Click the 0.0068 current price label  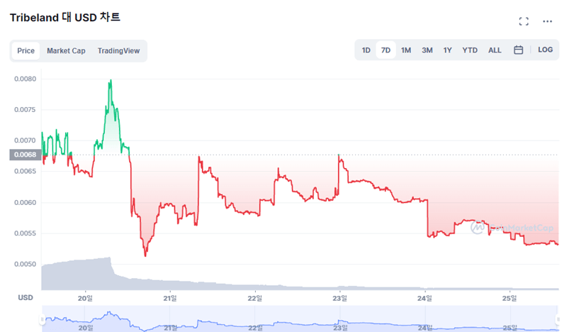tap(25, 155)
